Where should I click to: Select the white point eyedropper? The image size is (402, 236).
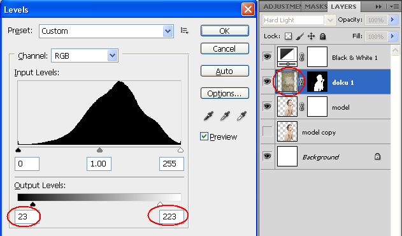(x=241, y=116)
